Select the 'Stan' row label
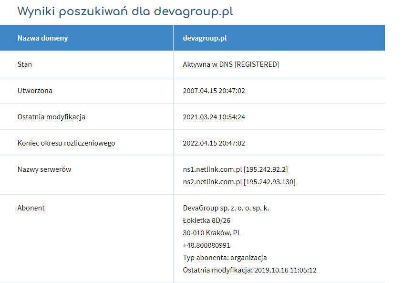Viewport: 403px width, 283px height. tap(25, 64)
